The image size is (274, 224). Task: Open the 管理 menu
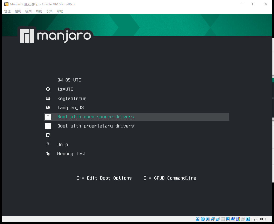(7, 11)
